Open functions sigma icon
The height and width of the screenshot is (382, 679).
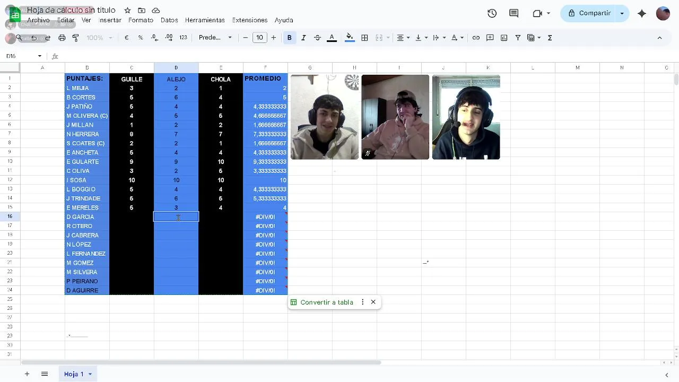550,38
